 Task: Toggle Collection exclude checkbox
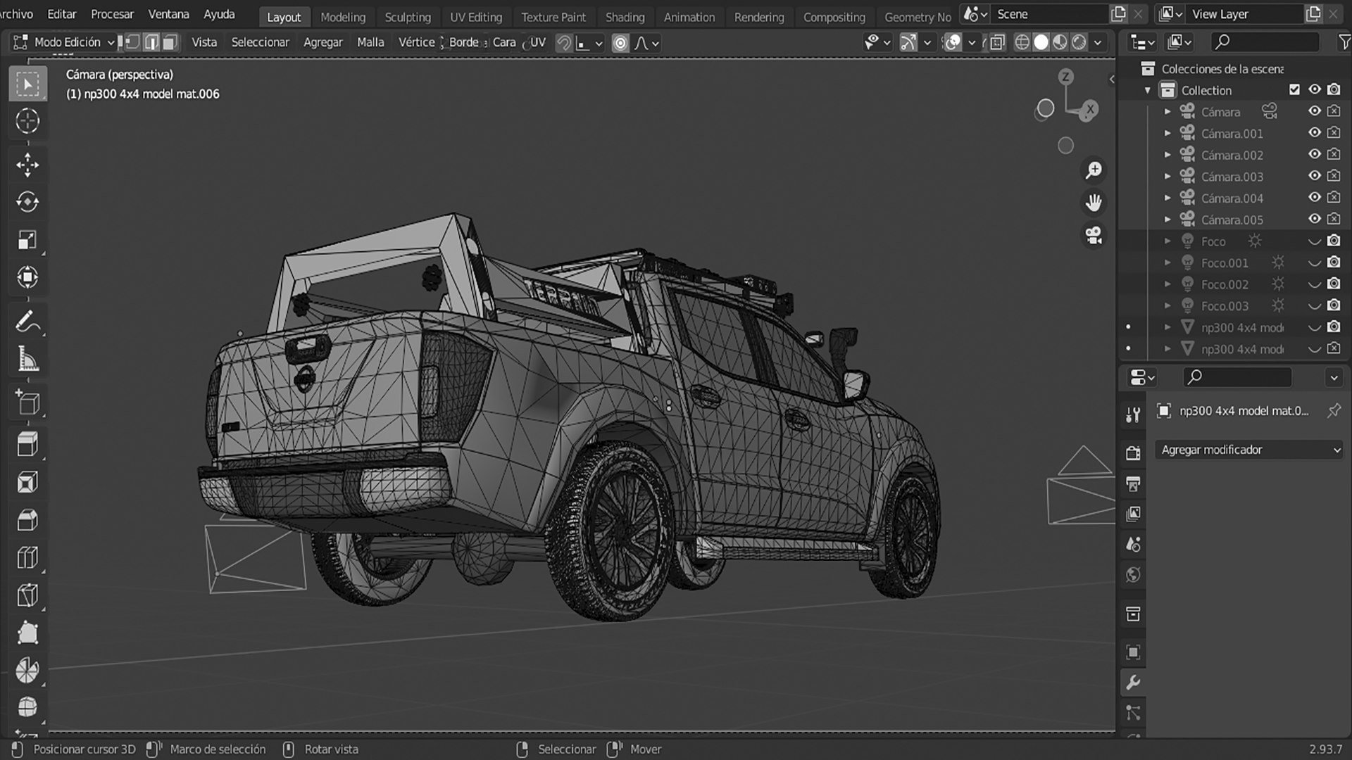[x=1294, y=89]
